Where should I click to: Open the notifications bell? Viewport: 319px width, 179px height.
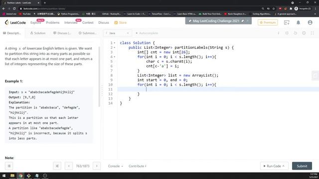(x=298, y=22)
